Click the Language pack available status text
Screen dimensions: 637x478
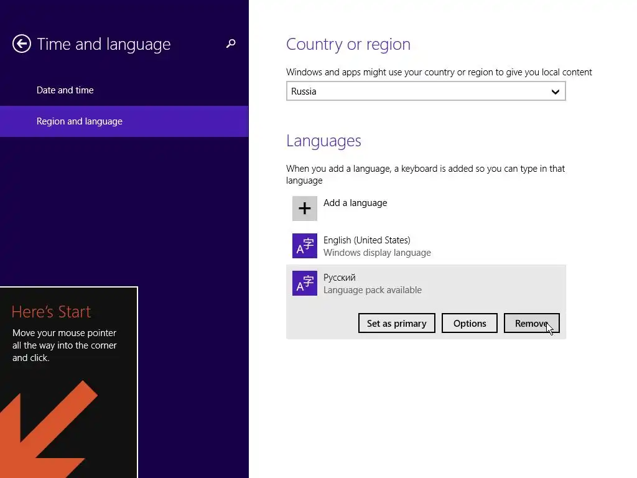pyautogui.click(x=373, y=290)
